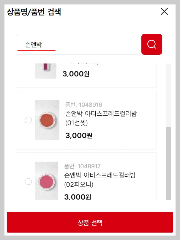
Task: Choose product 1048916 via its selection circle
Action: coord(28,120)
